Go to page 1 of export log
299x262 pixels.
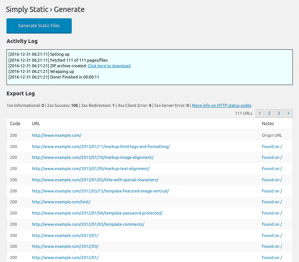pos(260,113)
